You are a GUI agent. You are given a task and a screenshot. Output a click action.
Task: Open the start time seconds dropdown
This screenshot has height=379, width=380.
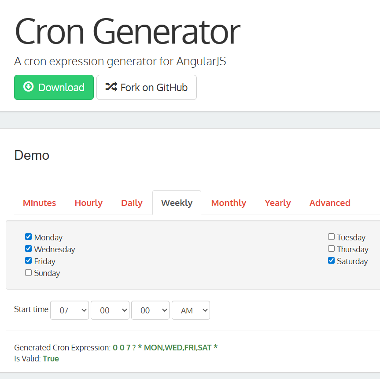(151, 310)
